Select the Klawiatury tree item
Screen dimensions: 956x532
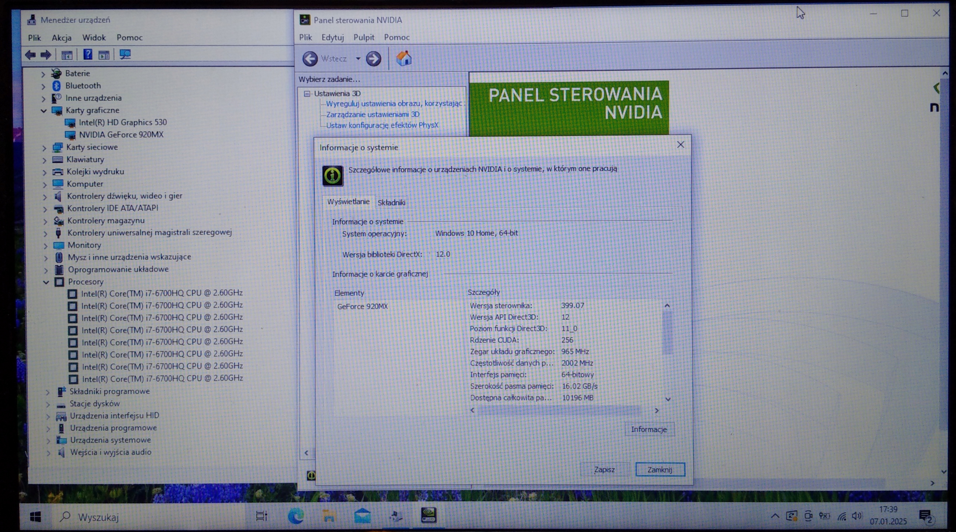(85, 160)
